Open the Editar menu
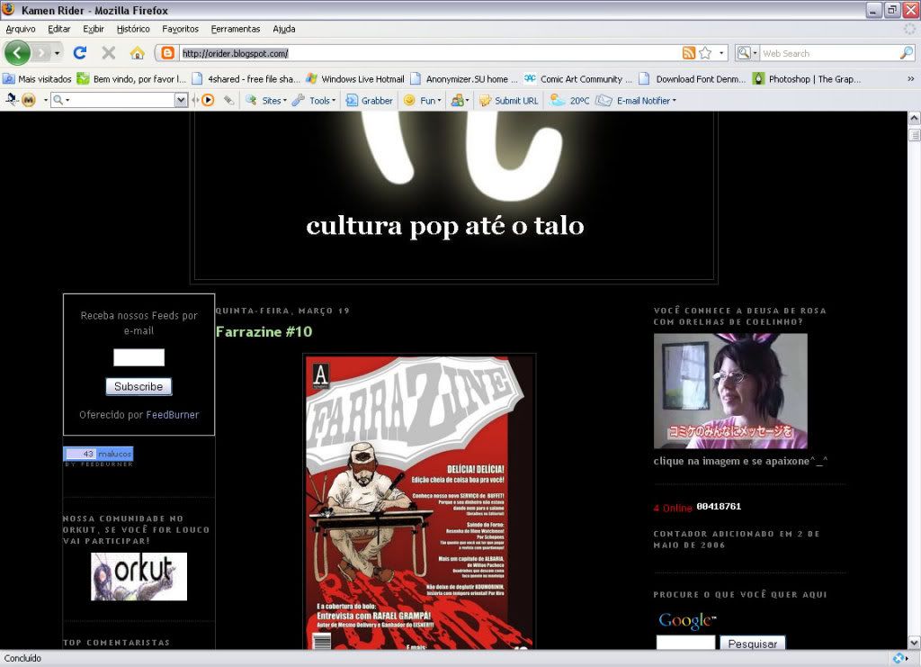 pos(58,29)
